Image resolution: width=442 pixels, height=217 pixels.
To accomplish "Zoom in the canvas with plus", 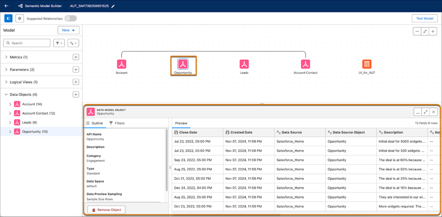I will coord(433,31).
